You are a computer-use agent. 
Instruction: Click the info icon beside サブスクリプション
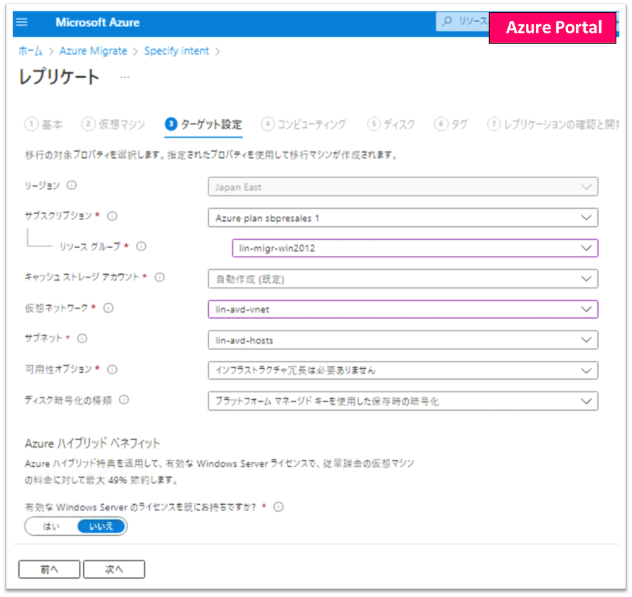tap(112, 216)
